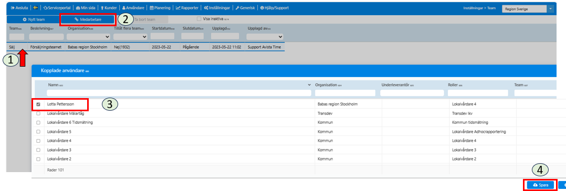Click the Swedish flag language icon

coord(36,7)
